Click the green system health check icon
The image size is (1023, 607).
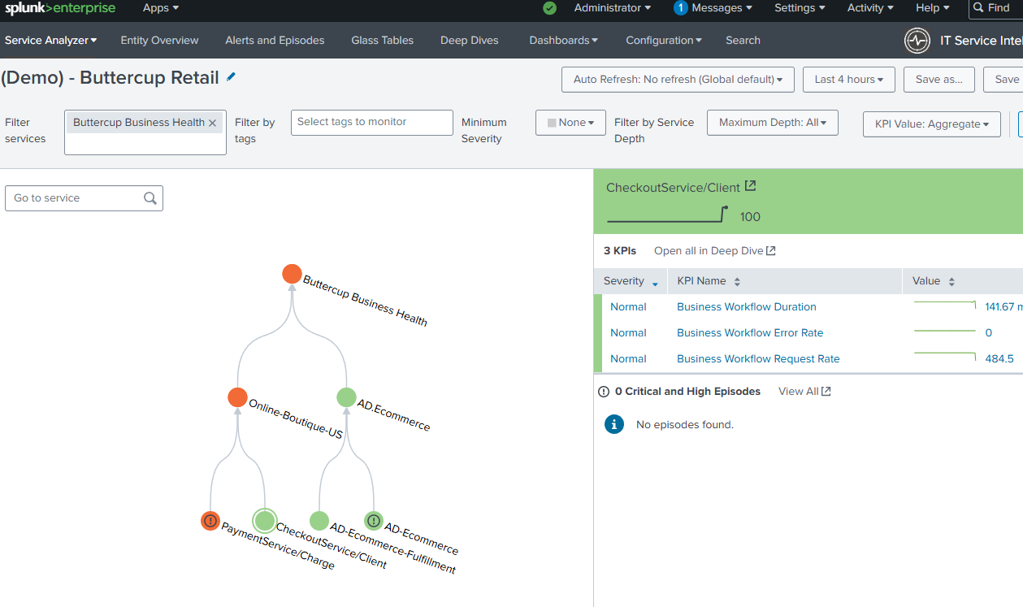550,8
